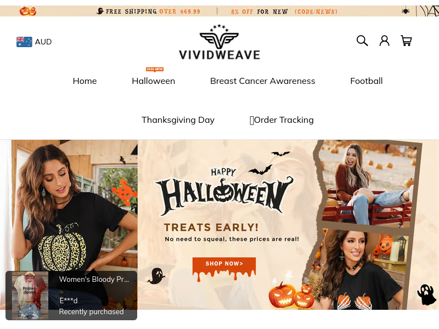Click the Happy Halloween banner image
Image resolution: width=439 pixels, height=329 pixels.
click(x=219, y=225)
